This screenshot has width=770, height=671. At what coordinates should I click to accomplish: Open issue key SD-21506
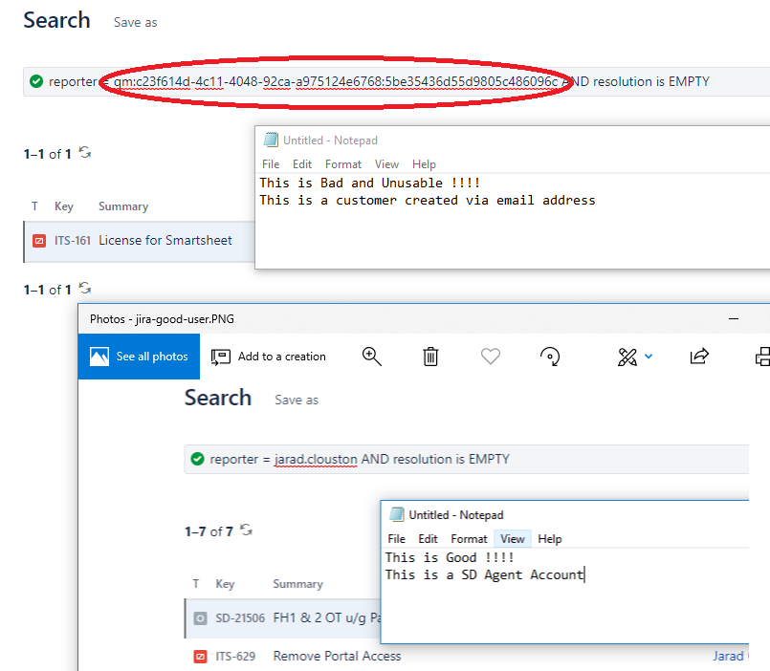point(240,618)
